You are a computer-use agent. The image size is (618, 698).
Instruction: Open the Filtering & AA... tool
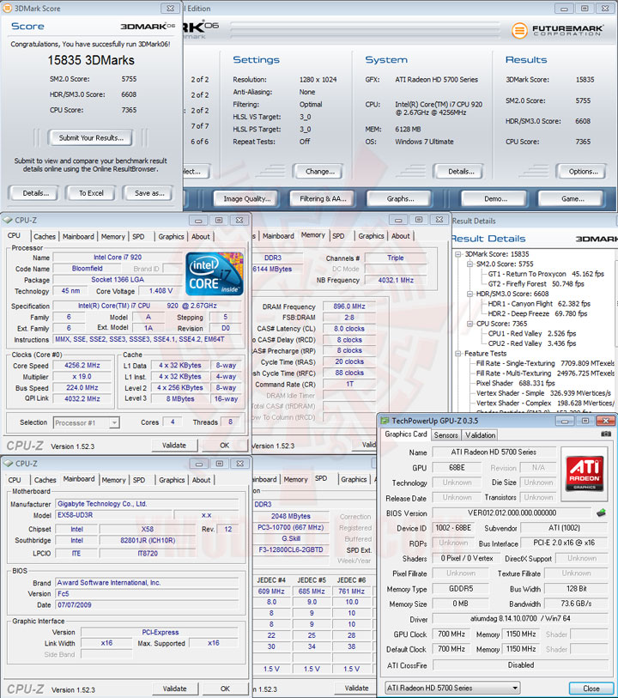click(323, 199)
